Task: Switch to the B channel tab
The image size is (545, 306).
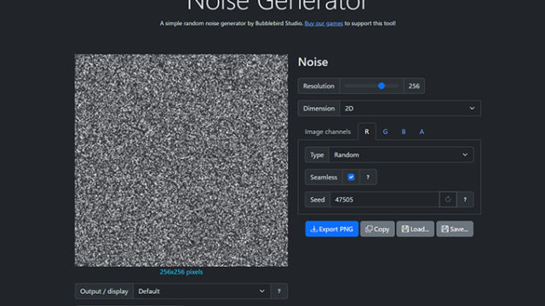Action: click(404, 132)
